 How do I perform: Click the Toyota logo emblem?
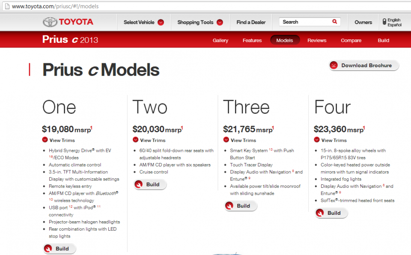[50, 22]
